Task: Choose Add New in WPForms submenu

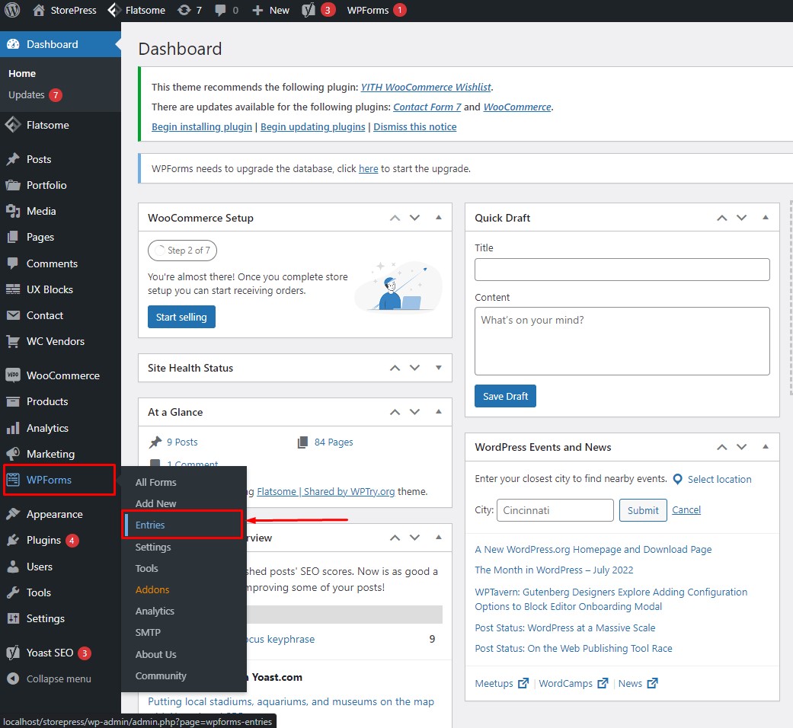Action: pos(155,503)
